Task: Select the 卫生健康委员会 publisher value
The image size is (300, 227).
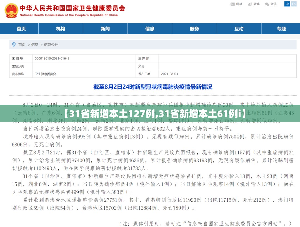Action: point(45,74)
